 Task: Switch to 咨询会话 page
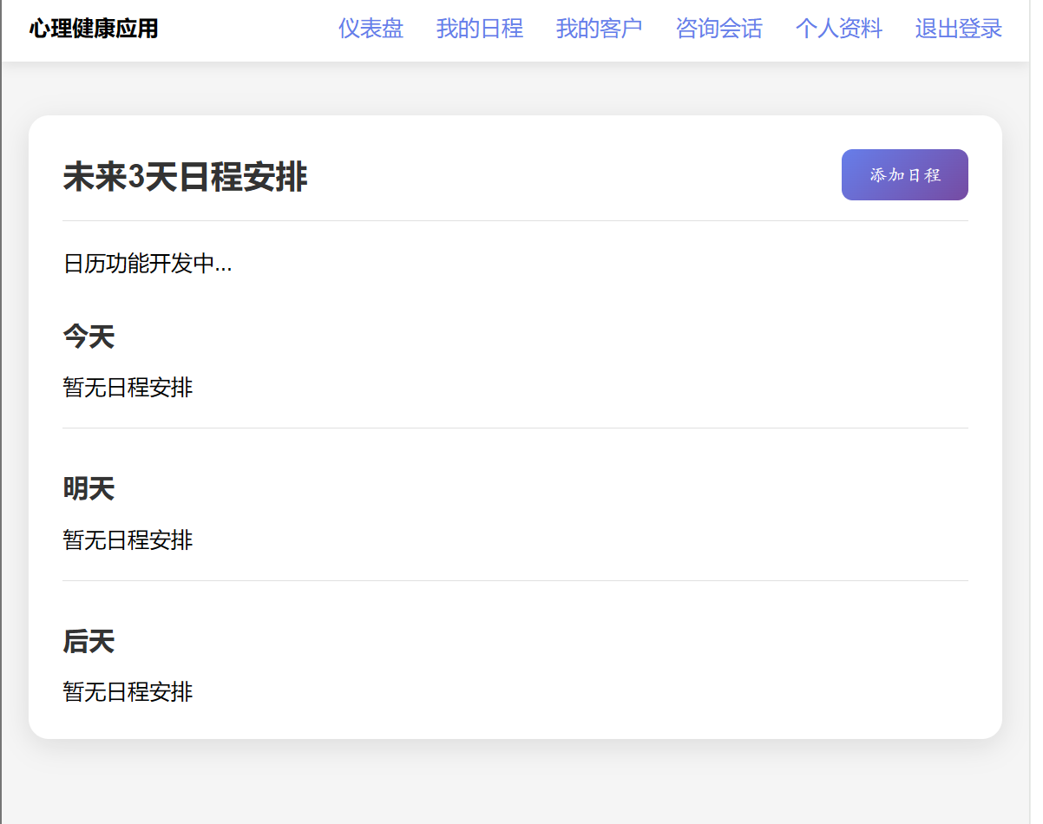[x=718, y=29]
